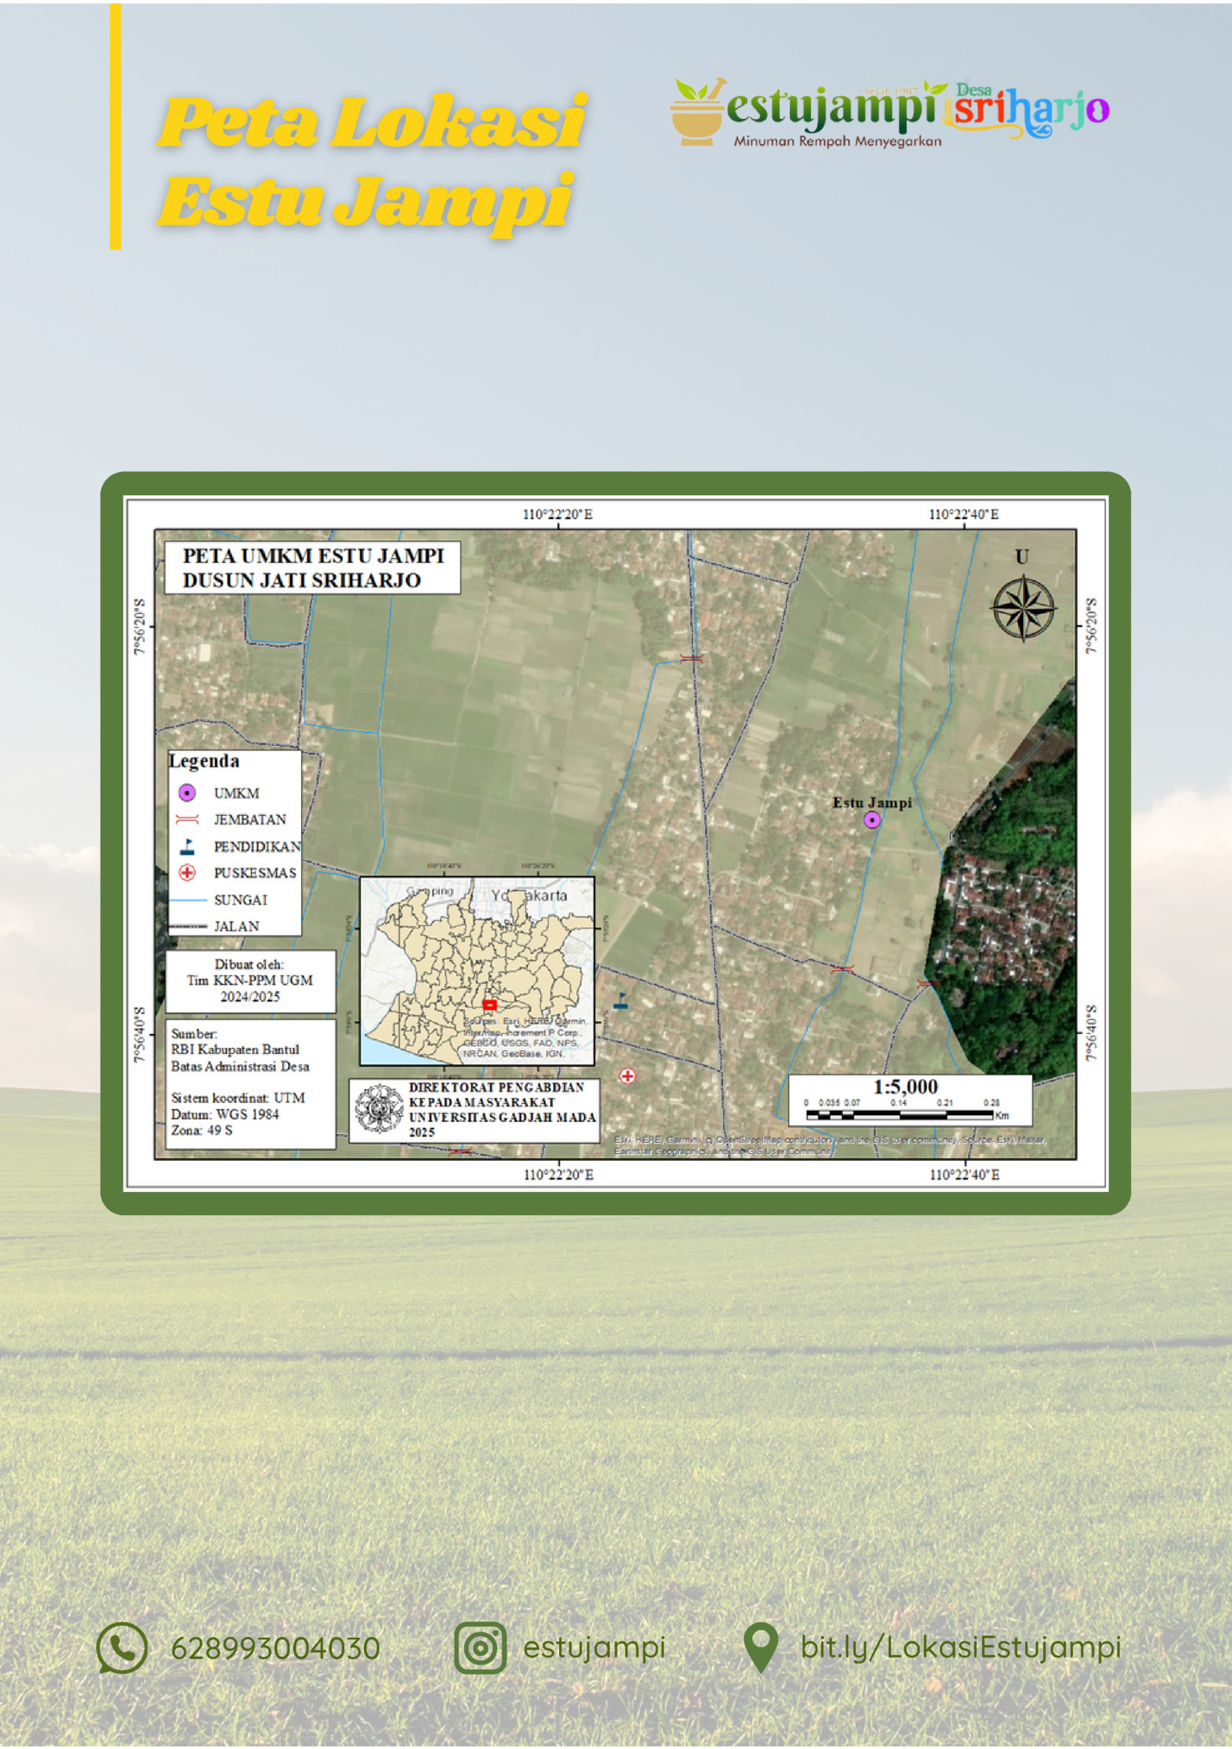Click the compass rose on the map
This screenshot has width=1232, height=1749.
1022,609
